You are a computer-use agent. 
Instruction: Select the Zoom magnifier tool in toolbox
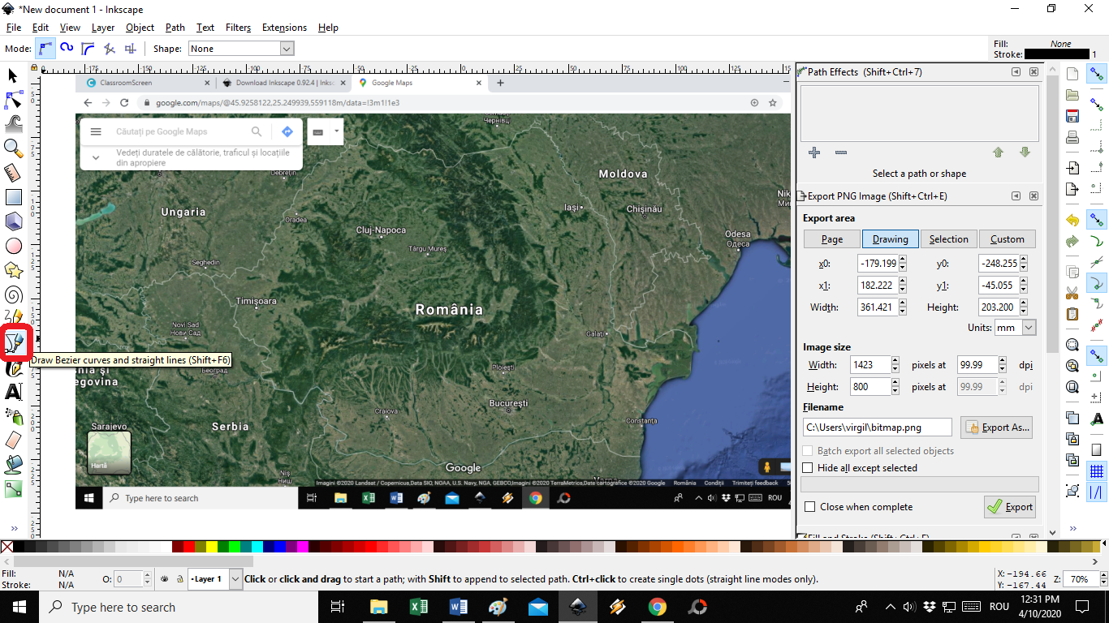pos(13,148)
